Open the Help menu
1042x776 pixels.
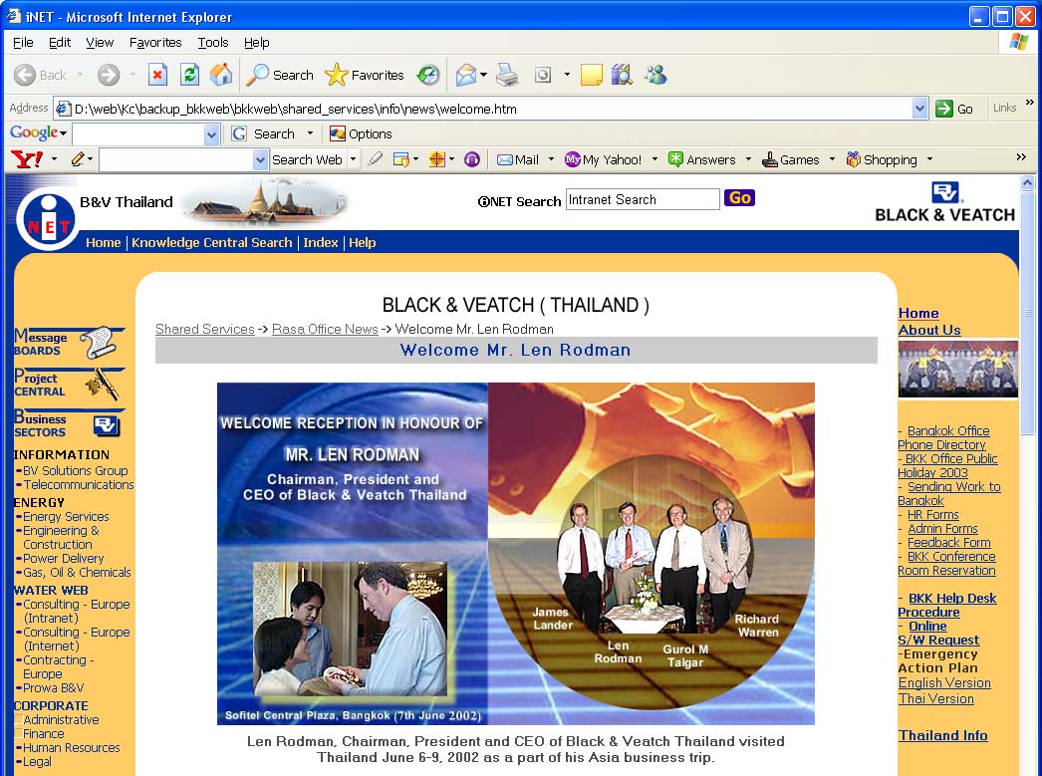256,43
